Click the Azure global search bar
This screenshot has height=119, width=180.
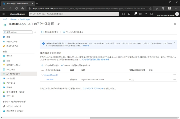pos(74,14)
